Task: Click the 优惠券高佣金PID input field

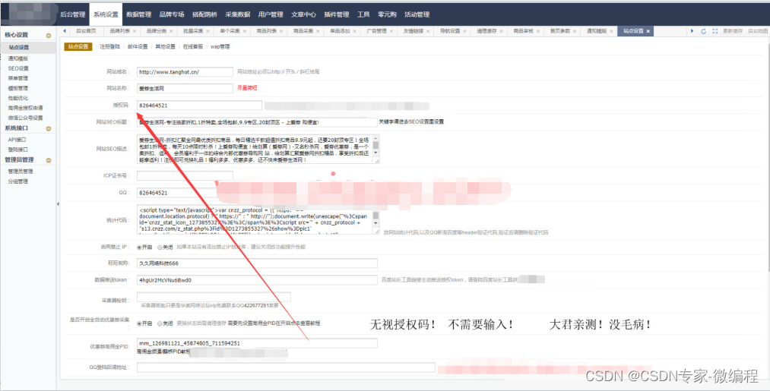Action: [257, 343]
